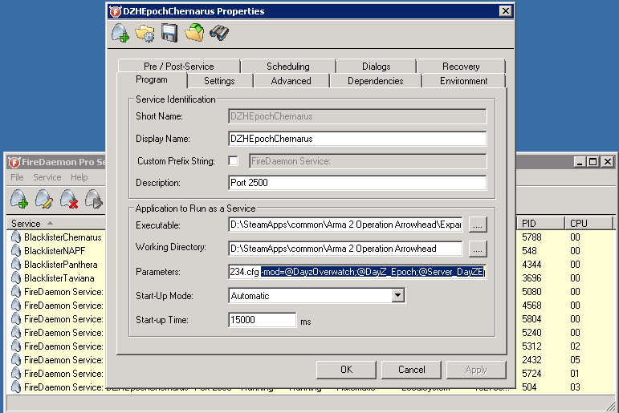Click the Display Name input field
This screenshot has height=413, width=619.
357,139
